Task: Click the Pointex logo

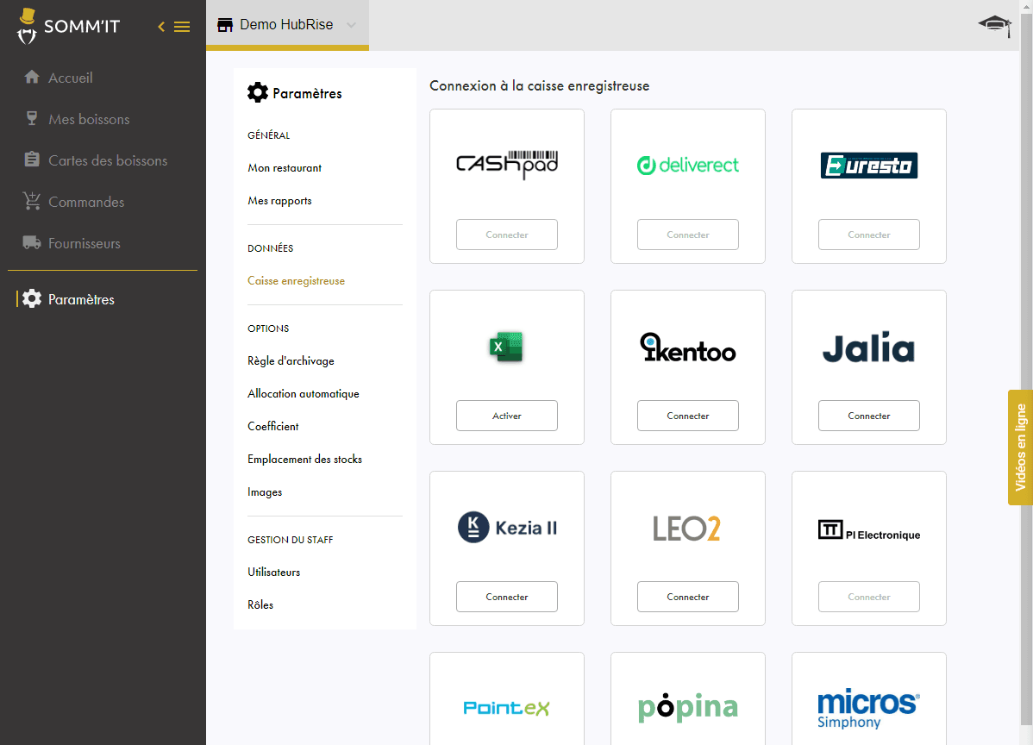Action: point(507,708)
